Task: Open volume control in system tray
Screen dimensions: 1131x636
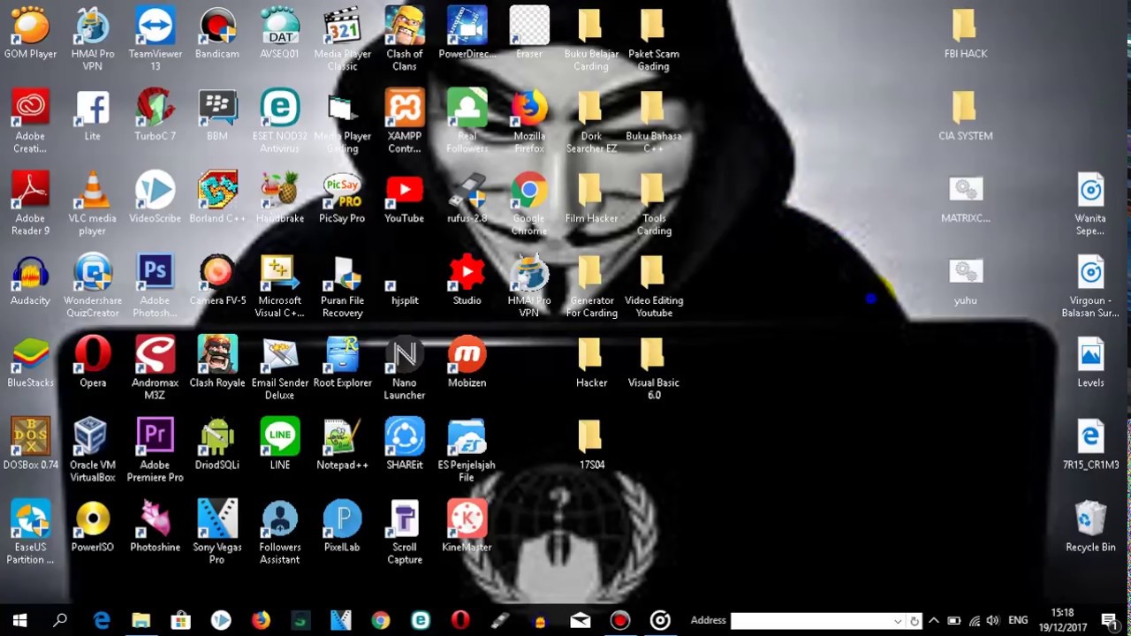Action: click(x=992, y=620)
